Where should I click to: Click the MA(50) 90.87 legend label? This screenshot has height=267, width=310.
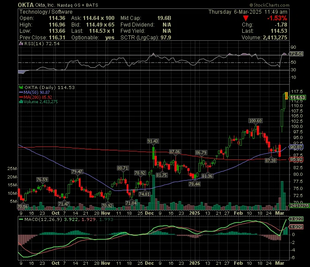pos(37,92)
